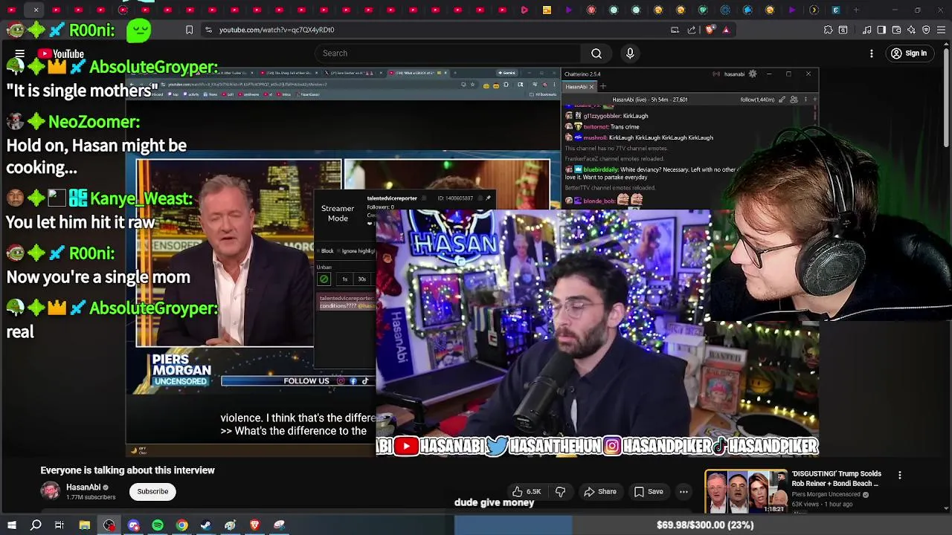
Task: Dislike this video
Action: click(x=561, y=491)
